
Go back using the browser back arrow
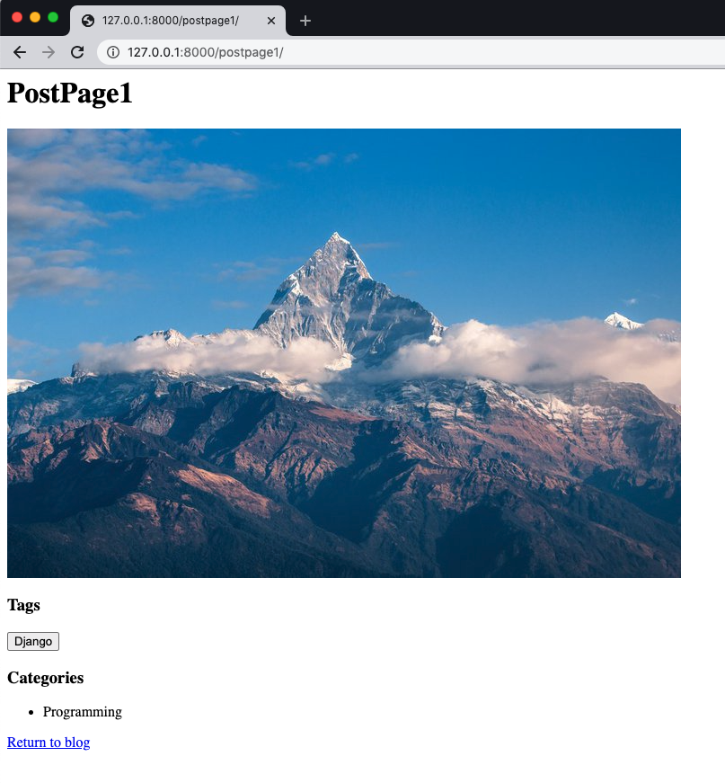pyautogui.click(x=20, y=52)
